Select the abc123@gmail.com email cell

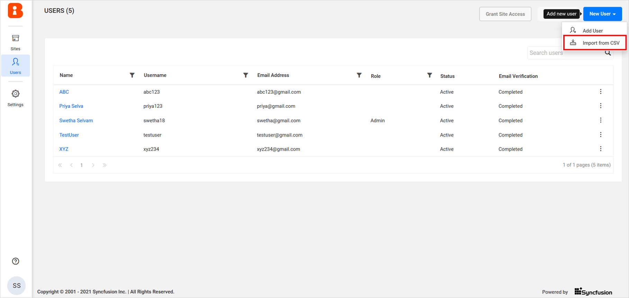pos(279,92)
